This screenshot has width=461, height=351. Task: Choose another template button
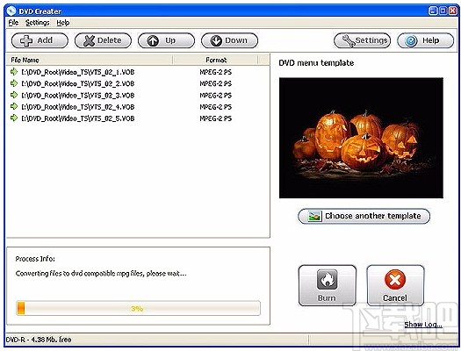(x=364, y=216)
